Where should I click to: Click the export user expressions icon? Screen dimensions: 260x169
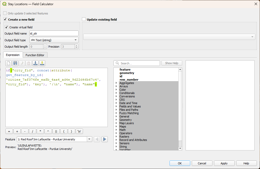point(42,63)
